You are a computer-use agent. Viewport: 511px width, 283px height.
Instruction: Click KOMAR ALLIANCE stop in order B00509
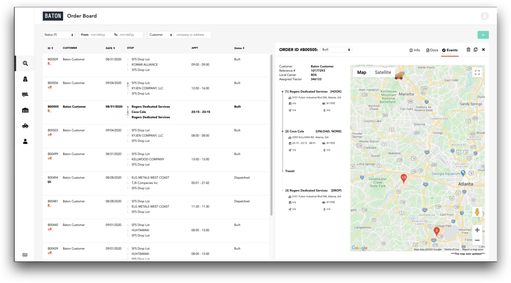click(x=145, y=65)
